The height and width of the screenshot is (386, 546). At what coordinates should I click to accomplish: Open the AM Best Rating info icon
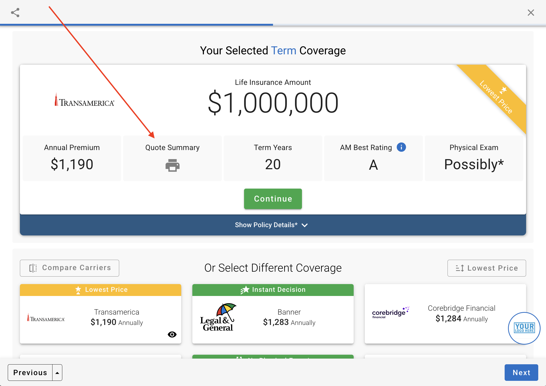click(401, 147)
